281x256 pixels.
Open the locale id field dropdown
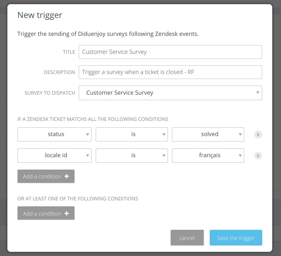[54, 156]
